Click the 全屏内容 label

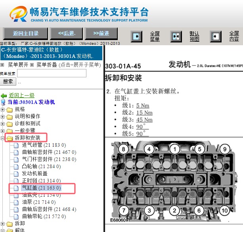point(234,36)
